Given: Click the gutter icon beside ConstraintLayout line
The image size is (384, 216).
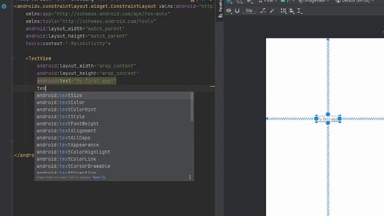Looking at the screenshot, I should point(4,6).
